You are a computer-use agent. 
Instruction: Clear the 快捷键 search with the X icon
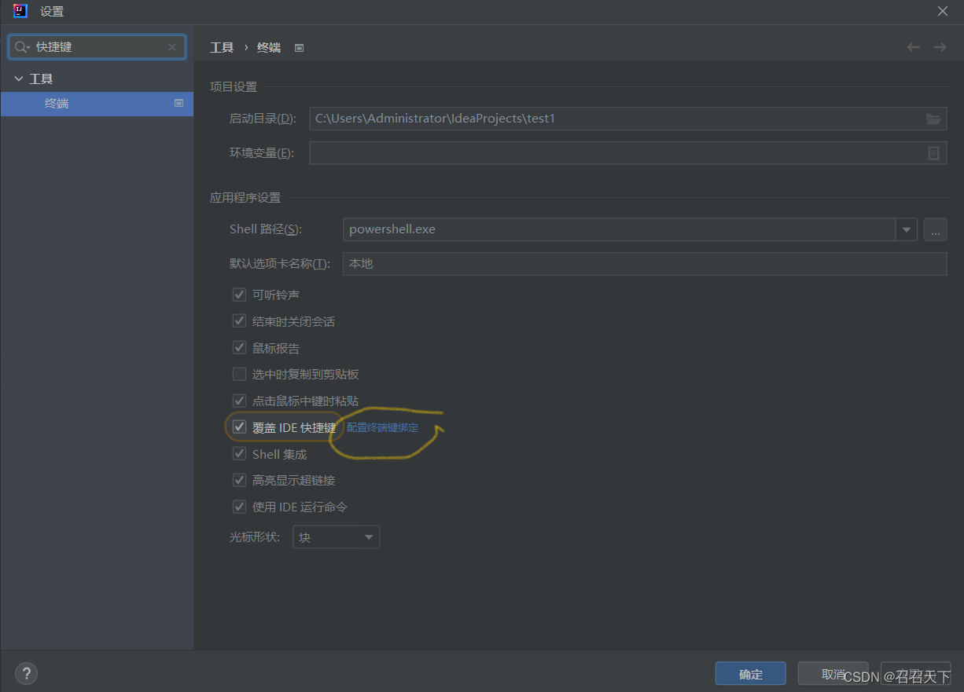(x=172, y=47)
